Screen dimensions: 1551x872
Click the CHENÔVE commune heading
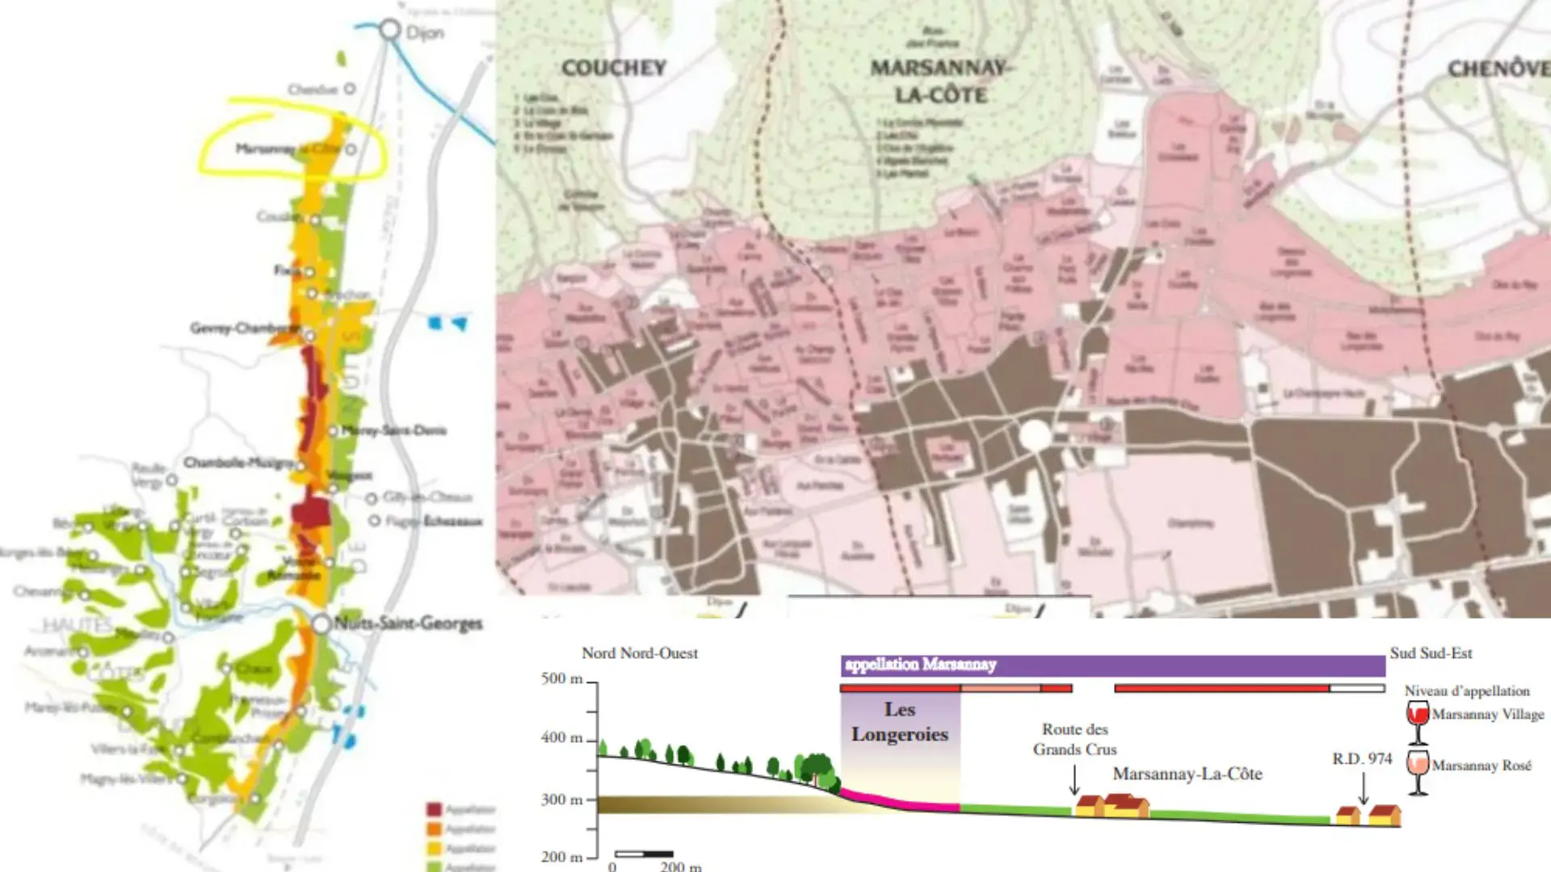click(1498, 69)
